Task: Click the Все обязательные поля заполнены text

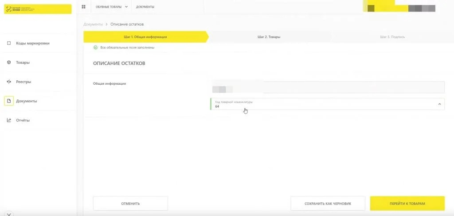Action: [127, 47]
